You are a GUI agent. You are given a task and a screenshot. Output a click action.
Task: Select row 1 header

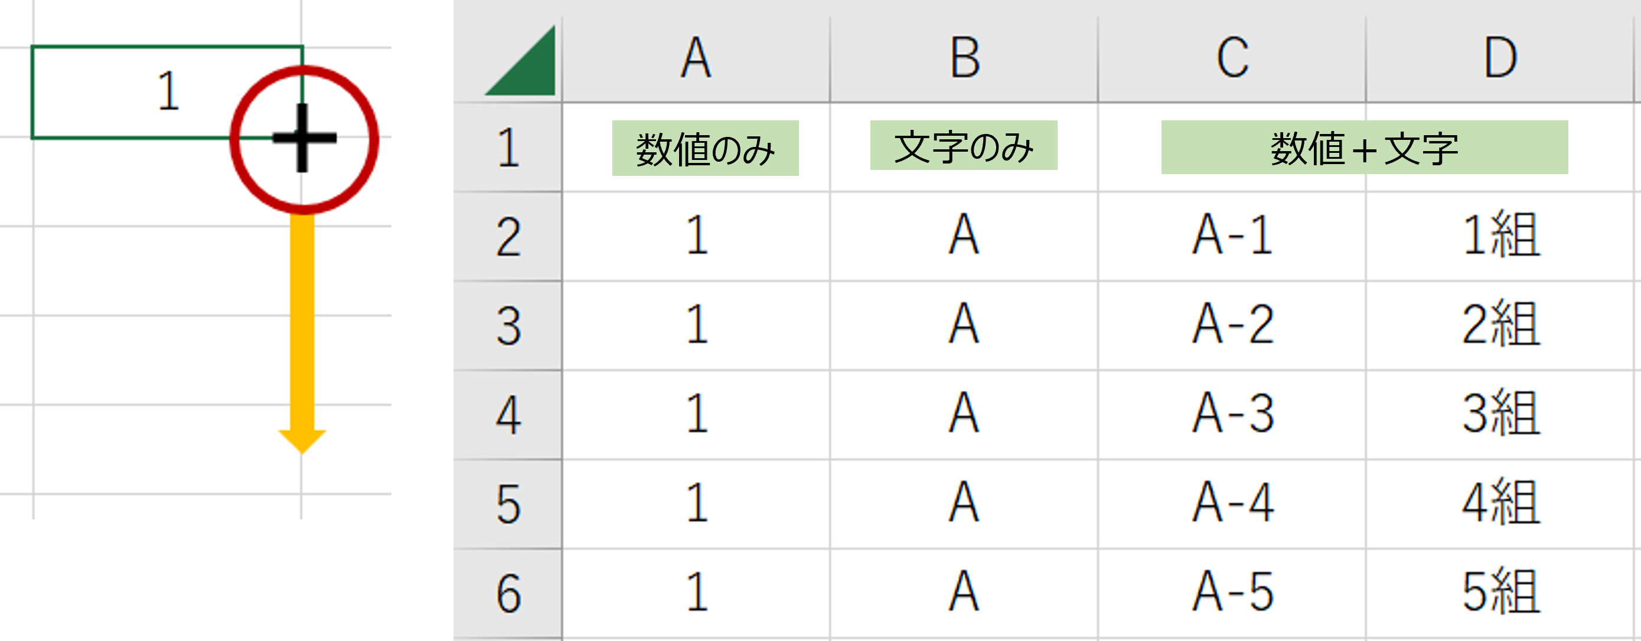tap(508, 148)
